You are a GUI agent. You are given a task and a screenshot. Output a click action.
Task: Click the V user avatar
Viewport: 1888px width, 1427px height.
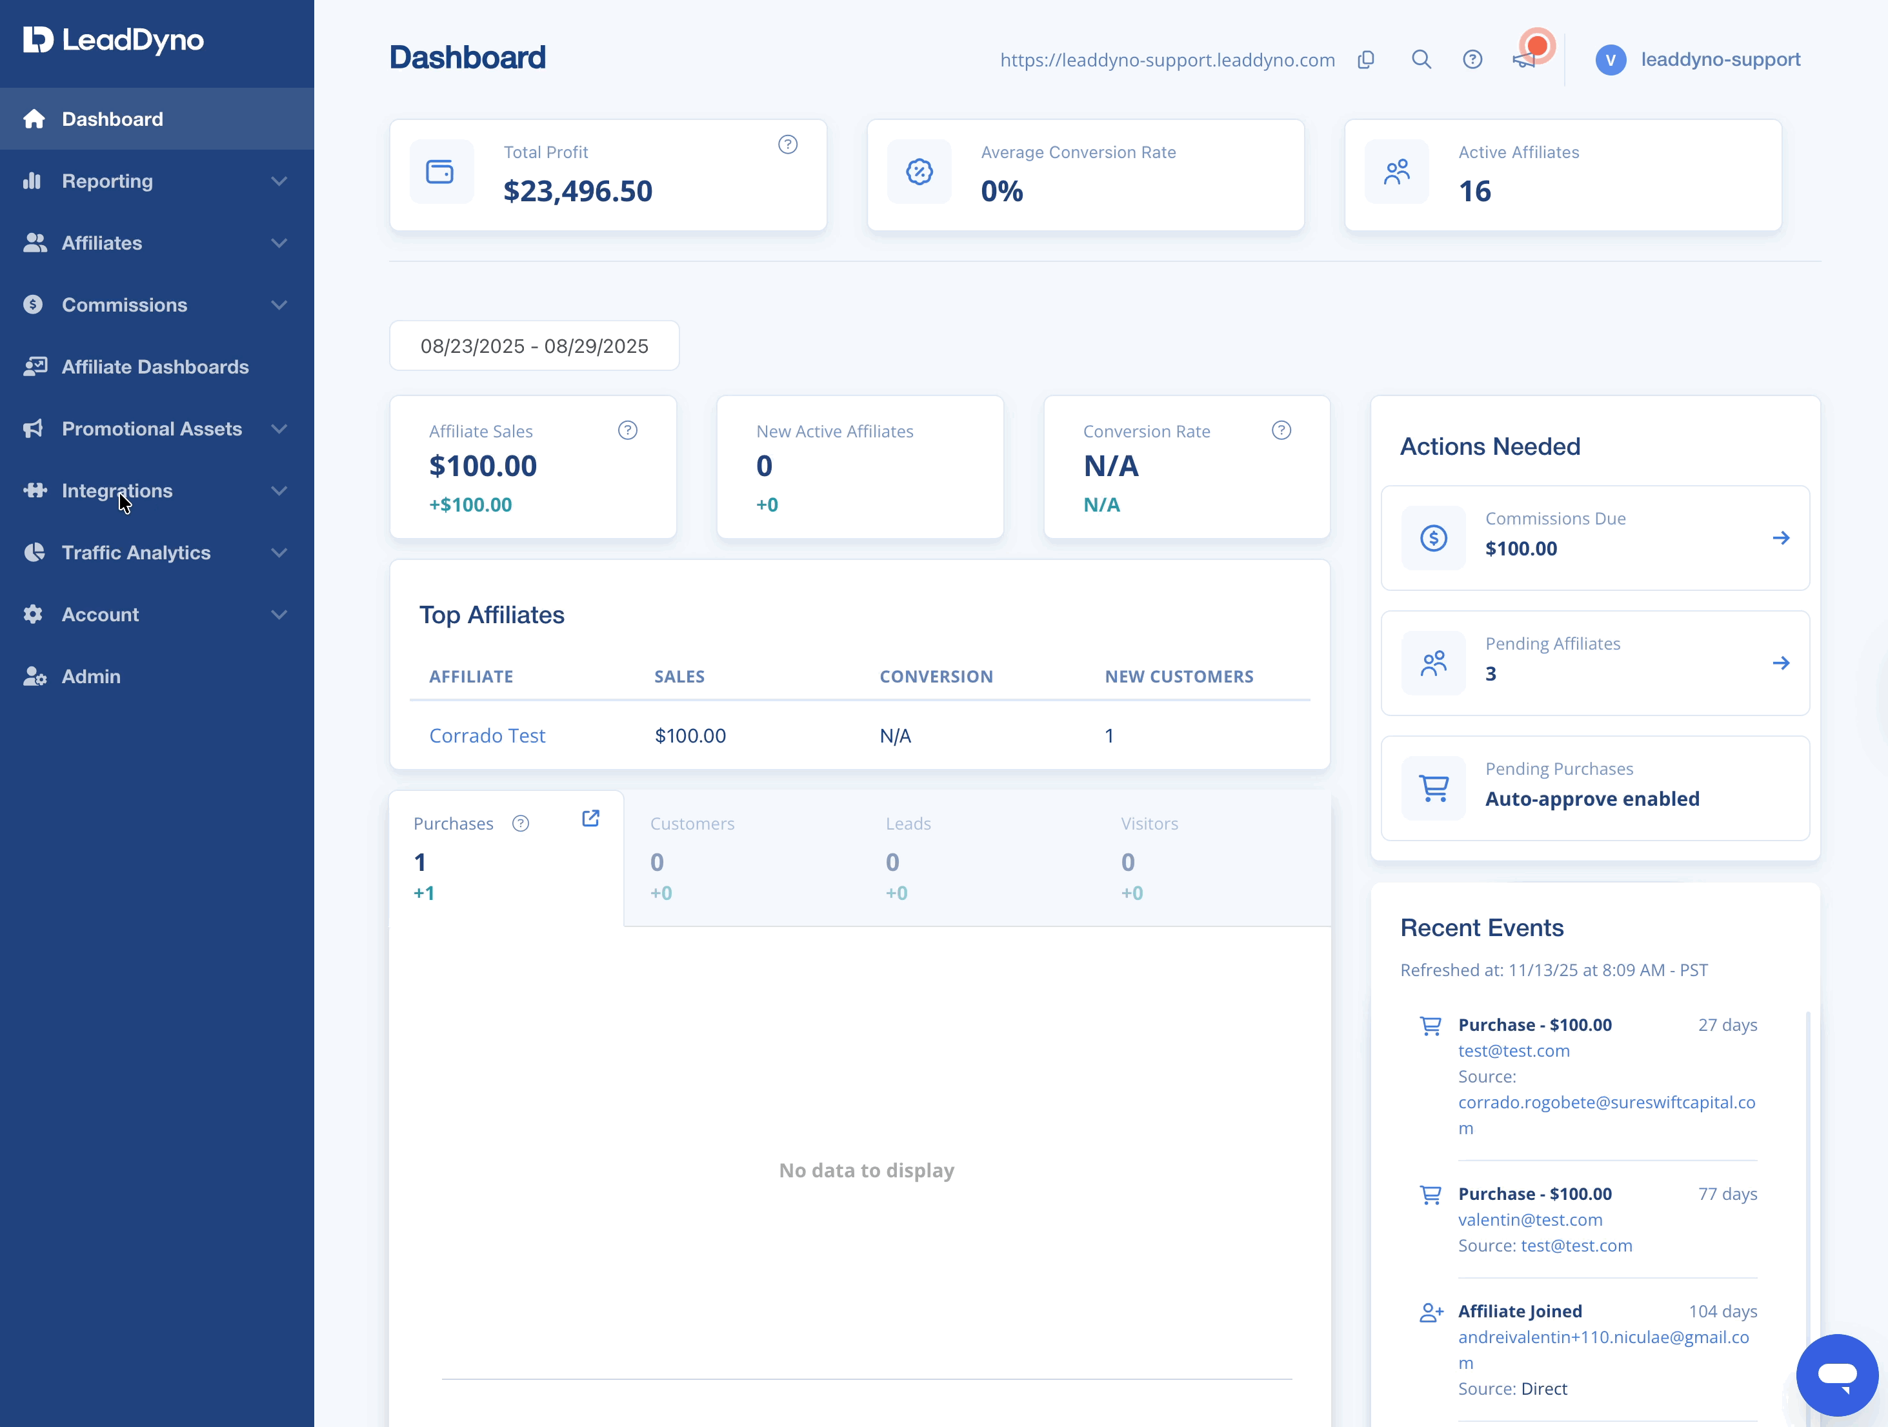click(1611, 60)
